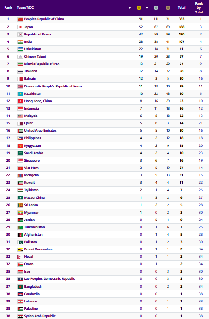Sort by the silver medal column icon
Viewport: 209px width, 319px height.
coord(156,8)
